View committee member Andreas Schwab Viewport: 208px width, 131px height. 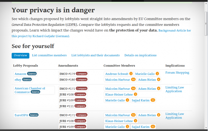pyautogui.click(x=116, y=74)
